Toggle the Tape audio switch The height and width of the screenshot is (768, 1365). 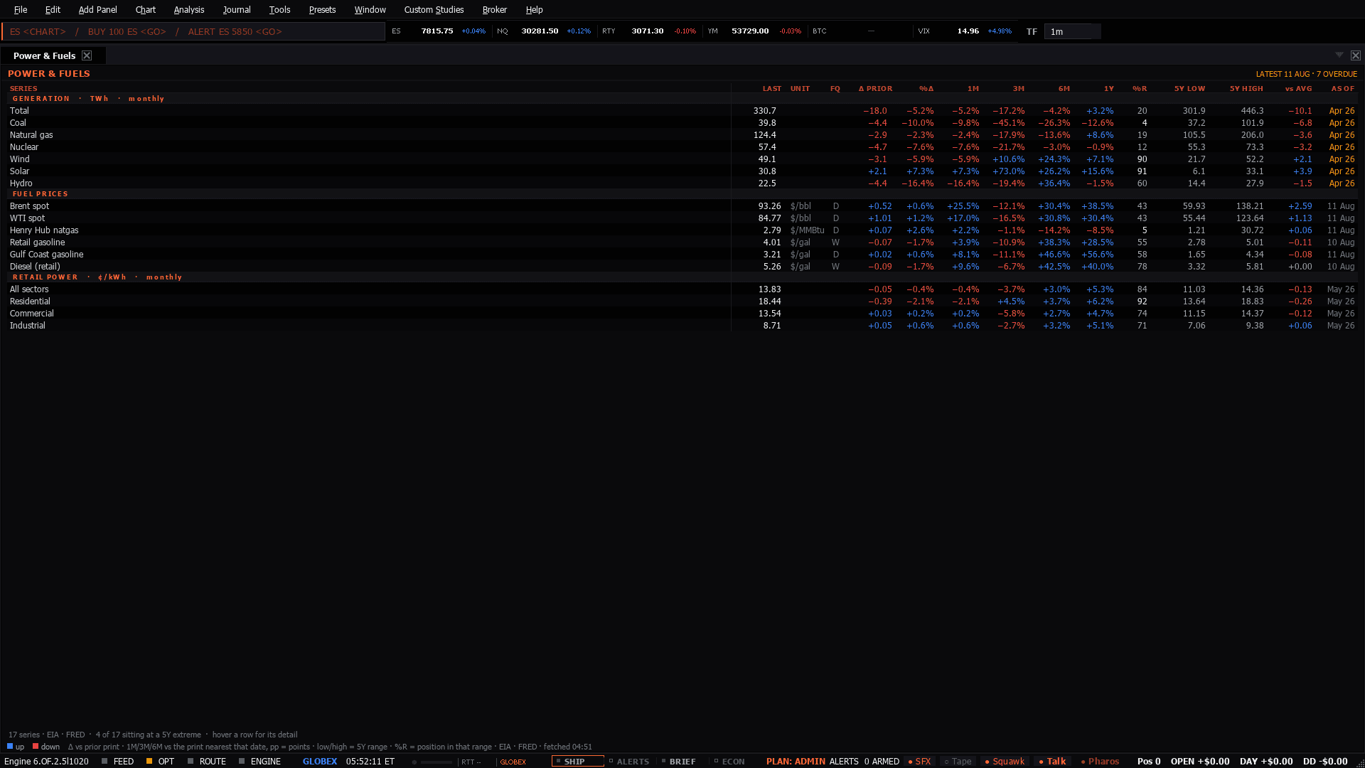(x=958, y=761)
